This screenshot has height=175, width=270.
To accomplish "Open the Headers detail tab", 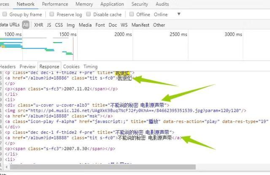I will 8,66.
